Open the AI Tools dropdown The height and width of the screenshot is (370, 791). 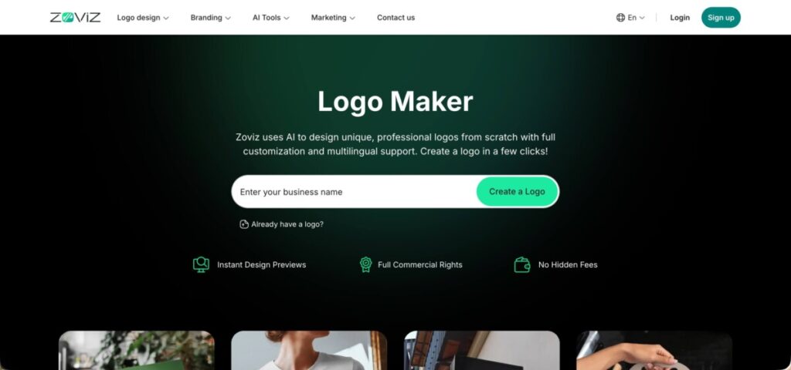pyautogui.click(x=271, y=18)
